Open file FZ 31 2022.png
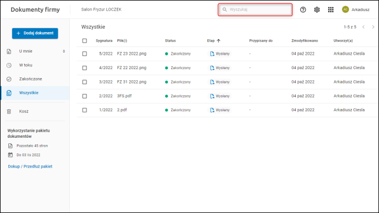The height and width of the screenshot is (213, 379). (x=132, y=82)
